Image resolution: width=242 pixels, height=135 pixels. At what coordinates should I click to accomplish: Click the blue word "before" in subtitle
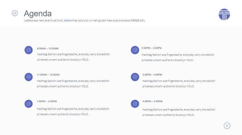click(x=68, y=20)
